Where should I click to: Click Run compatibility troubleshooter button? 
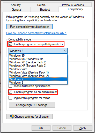(x=30, y=27)
